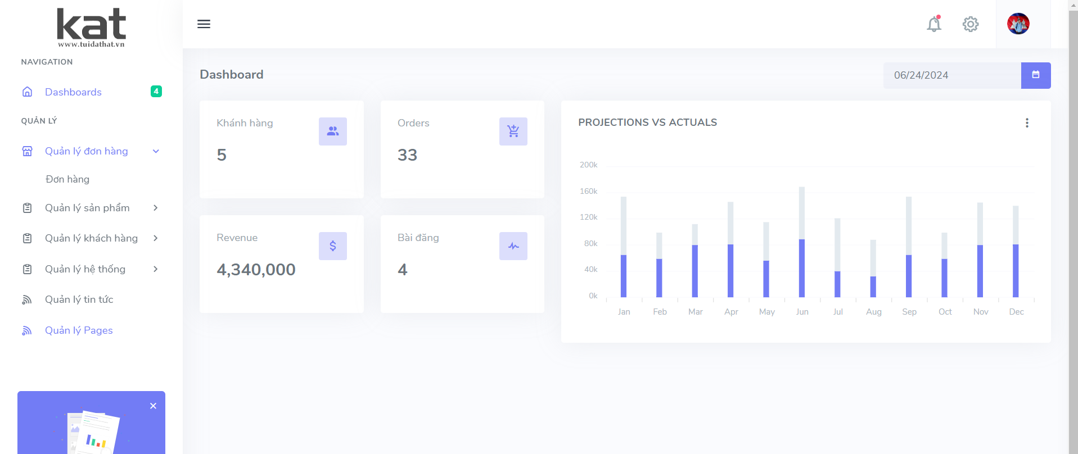
Task: Click the cart icon on Orders card
Action: [x=513, y=131]
